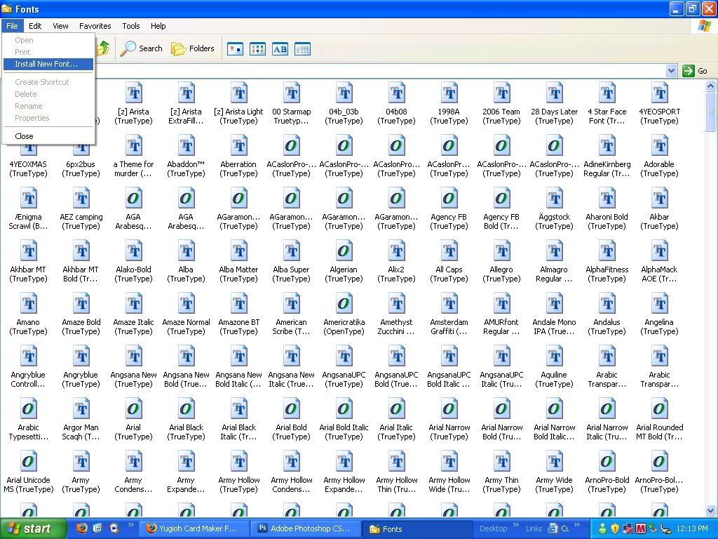This screenshot has height=539, width=718.
Task: Open the Favorites menu
Action: click(x=95, y=26)
